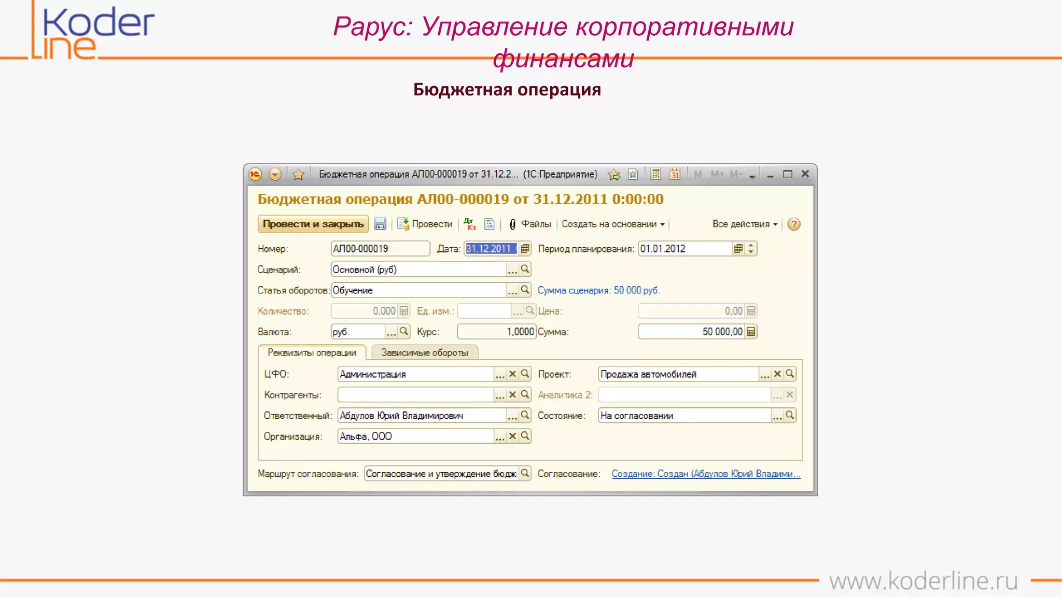Click Сумма сценария: 50 000 руб. link

(598, 290)
